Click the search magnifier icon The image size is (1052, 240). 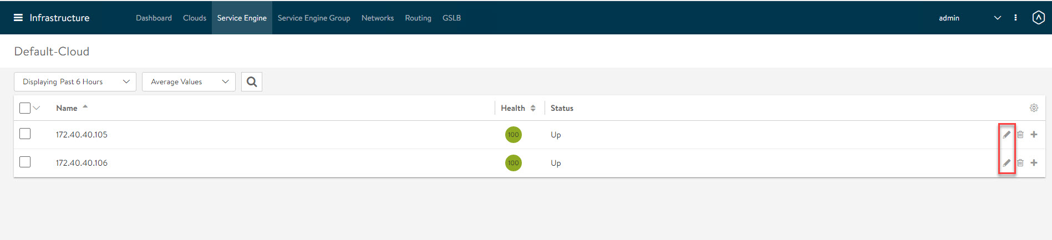(252, 82)
